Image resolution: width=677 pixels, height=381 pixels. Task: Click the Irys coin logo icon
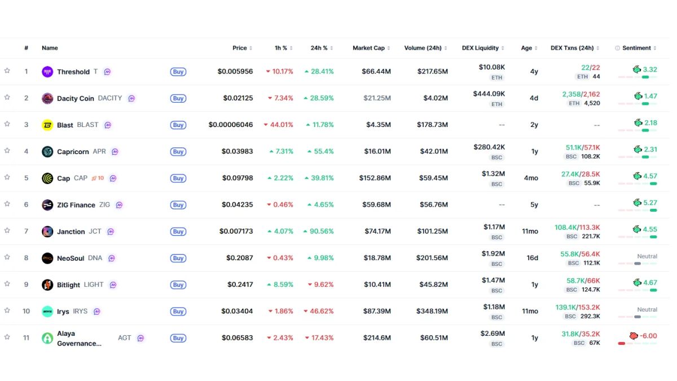47,312
